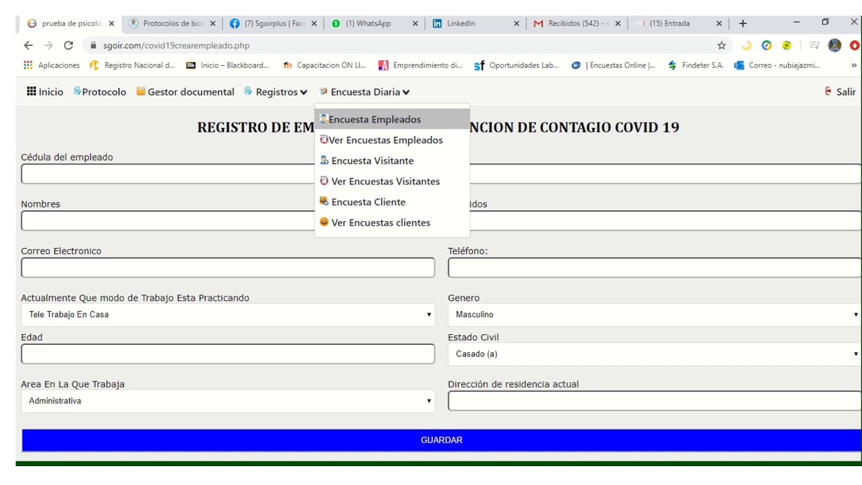Open the modo de Trabajo dropdown

[228, 315]
